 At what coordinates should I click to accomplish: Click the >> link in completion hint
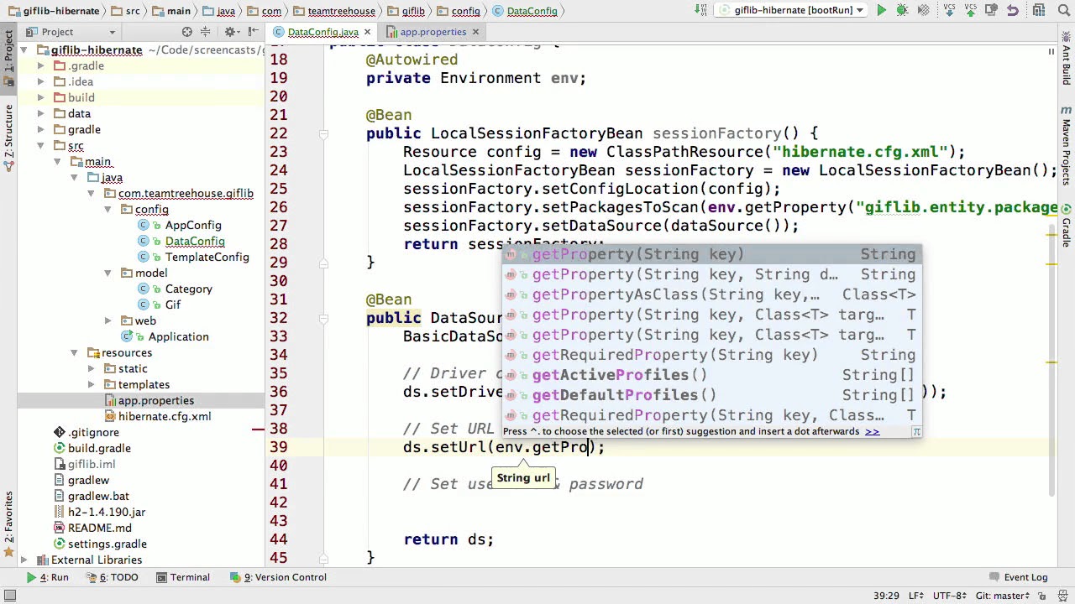(x=872, y=431)
